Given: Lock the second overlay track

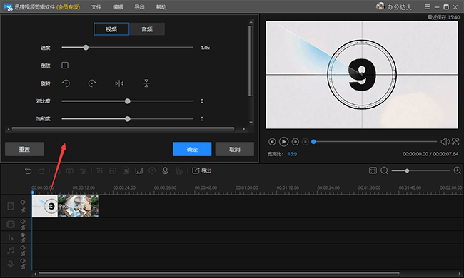Looking at the screenshot, I should tap(23, 227).
